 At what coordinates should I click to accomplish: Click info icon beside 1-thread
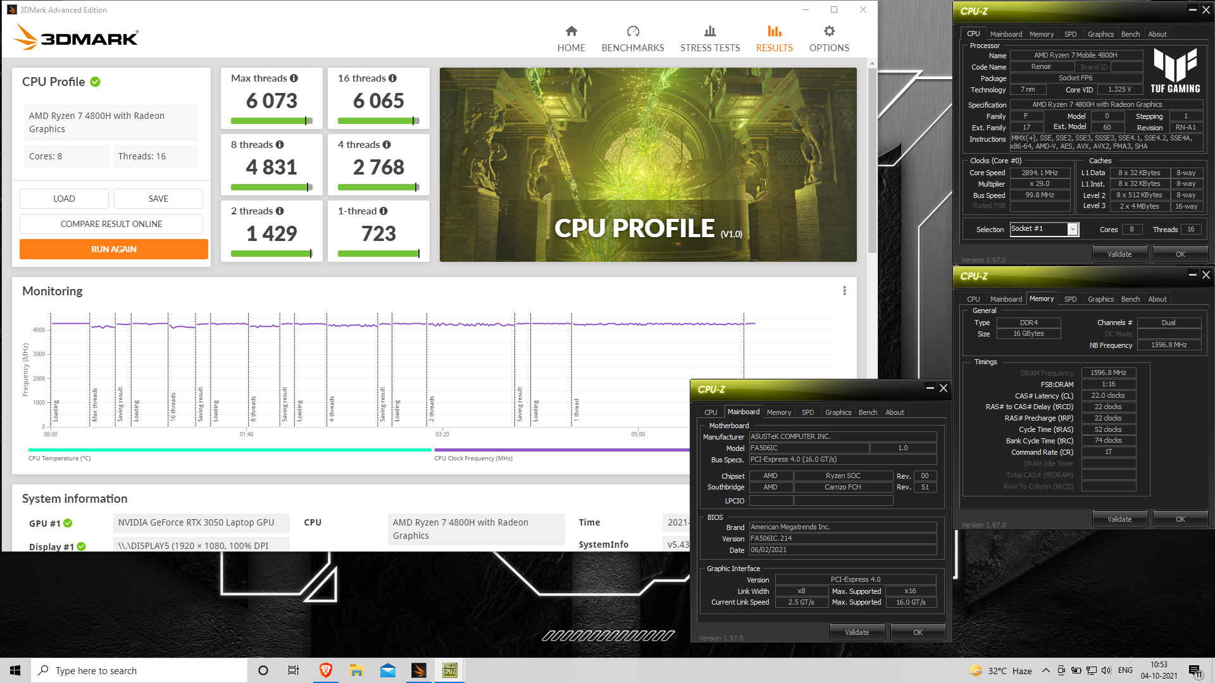tap(383, 211)
